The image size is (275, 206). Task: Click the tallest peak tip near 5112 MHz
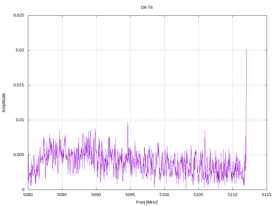click(247, 49)
